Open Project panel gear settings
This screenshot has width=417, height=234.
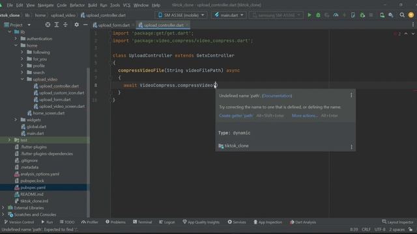click(77, 25)
